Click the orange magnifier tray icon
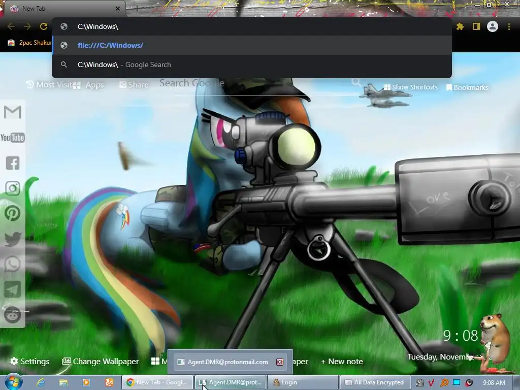The height and width of the screenshot is (390, 520). click(x=444, y=383)
